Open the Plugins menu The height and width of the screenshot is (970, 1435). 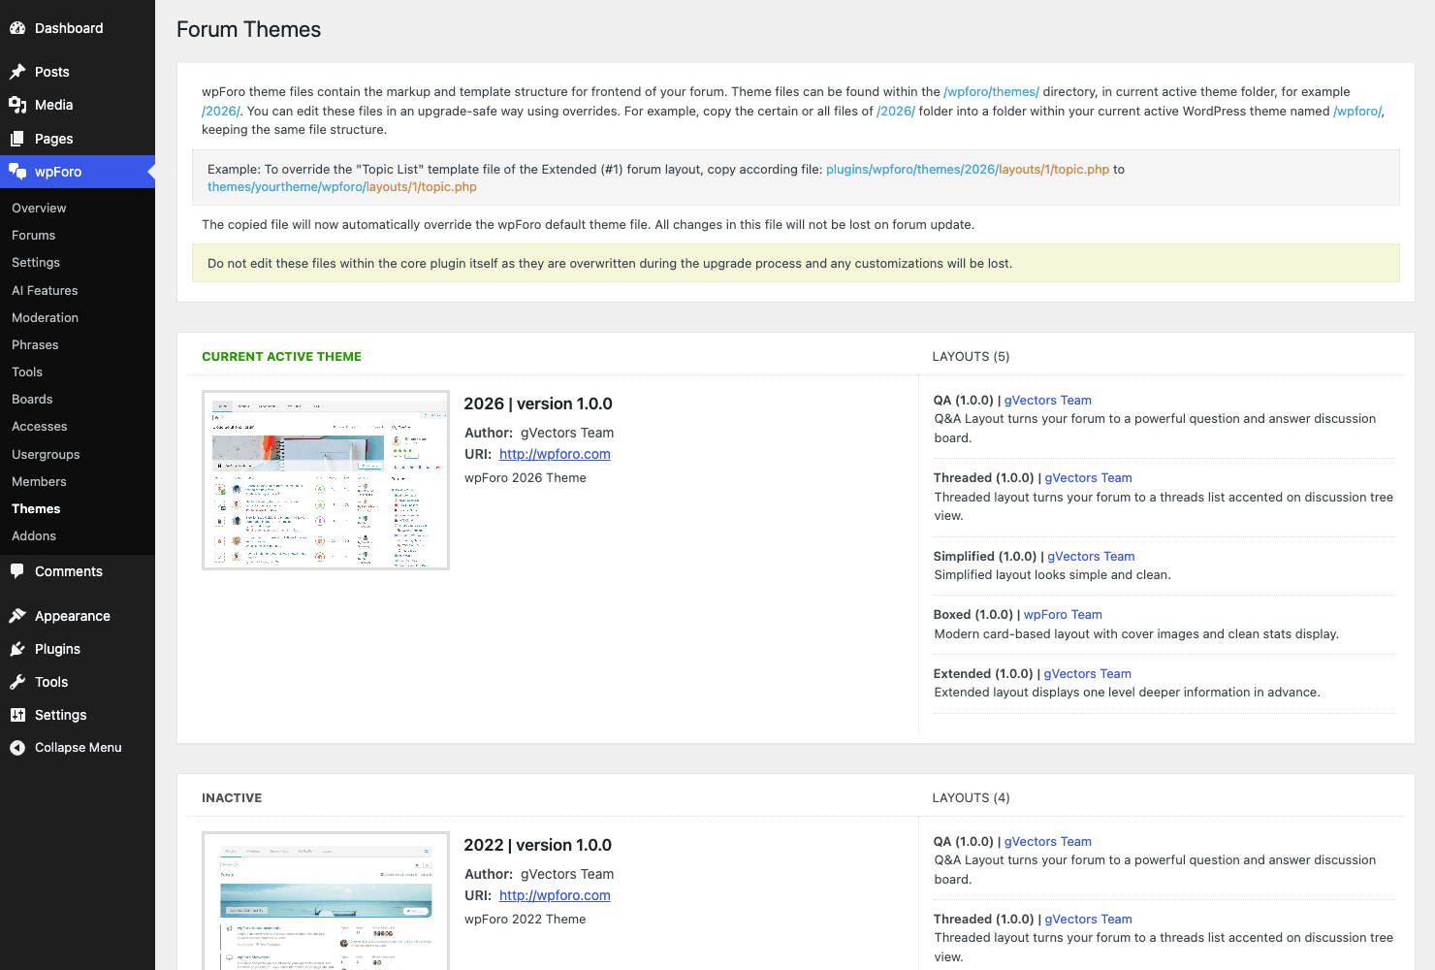click(x=78, y=649)
